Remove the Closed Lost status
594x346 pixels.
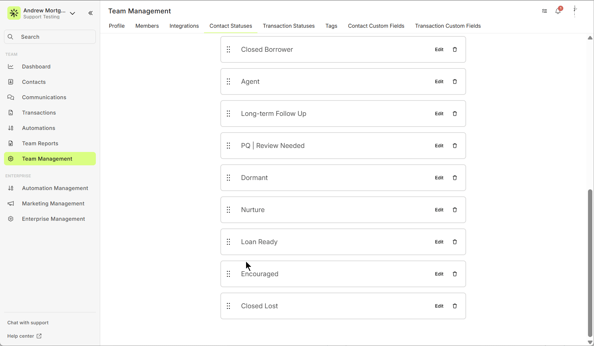pyautogui.click(x=455, y=306)
